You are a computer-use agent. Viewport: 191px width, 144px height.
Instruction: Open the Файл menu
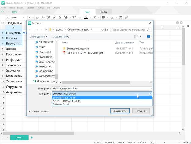click(x=3, y=7)
